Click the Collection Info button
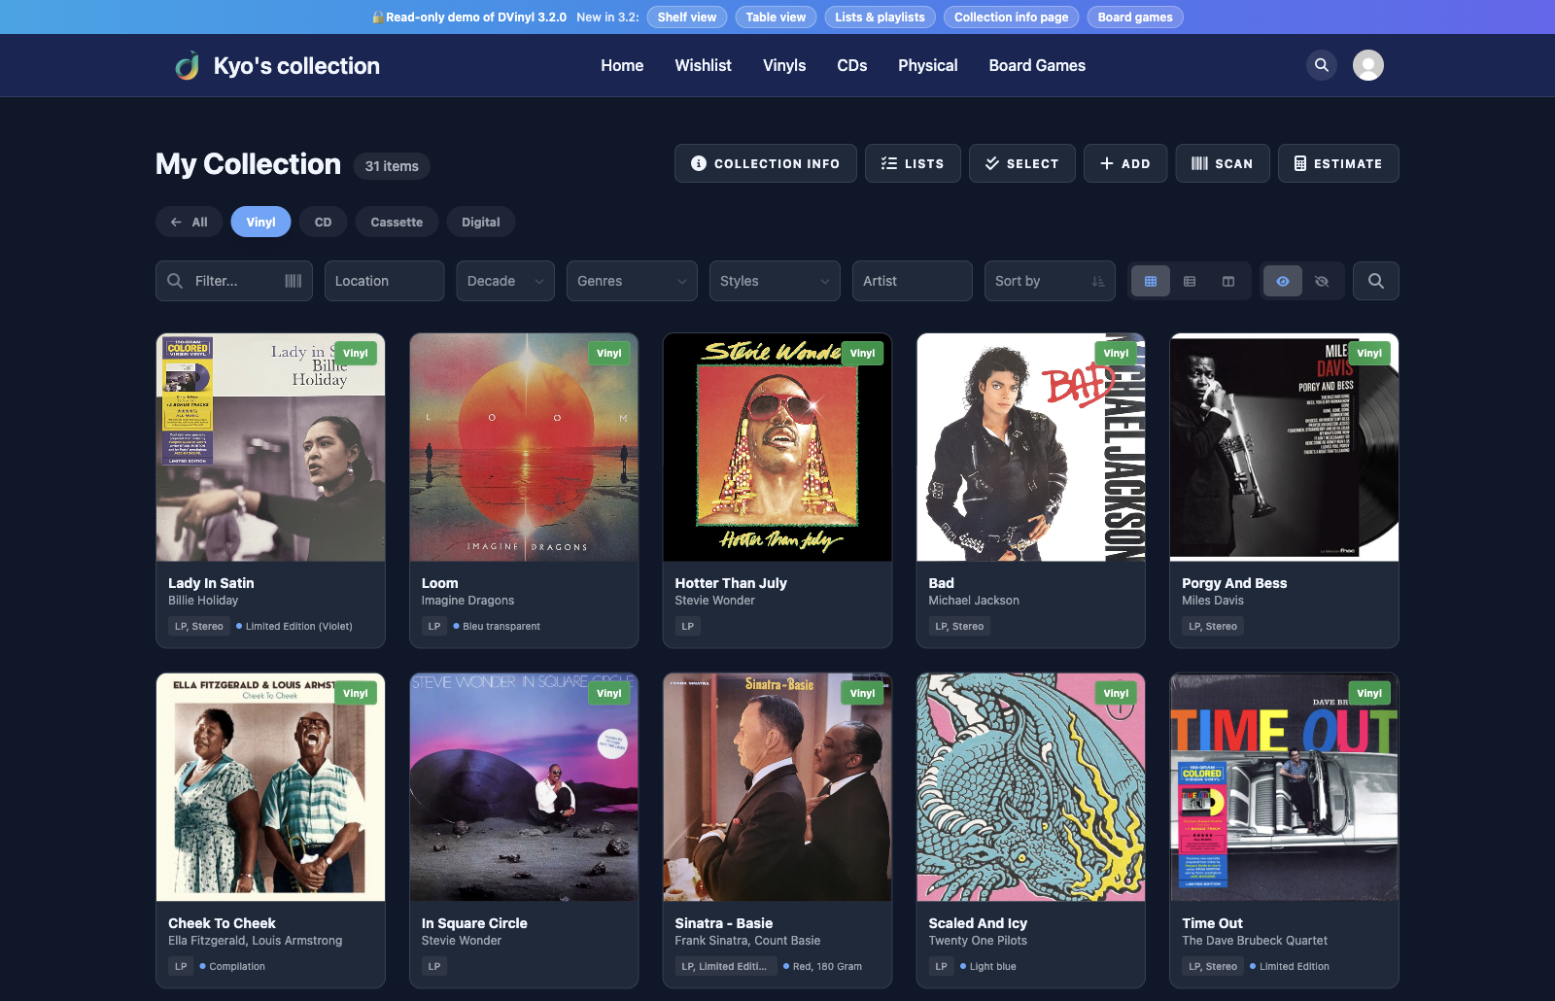The image size is (1555, 1001). [766, 163]
